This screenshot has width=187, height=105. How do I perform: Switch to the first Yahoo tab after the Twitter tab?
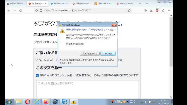click(x=82, y=3)
